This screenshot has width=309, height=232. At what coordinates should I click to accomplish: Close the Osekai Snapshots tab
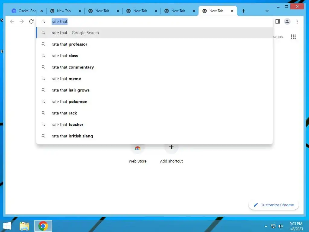pyautogui.click(x=42, y=11)
